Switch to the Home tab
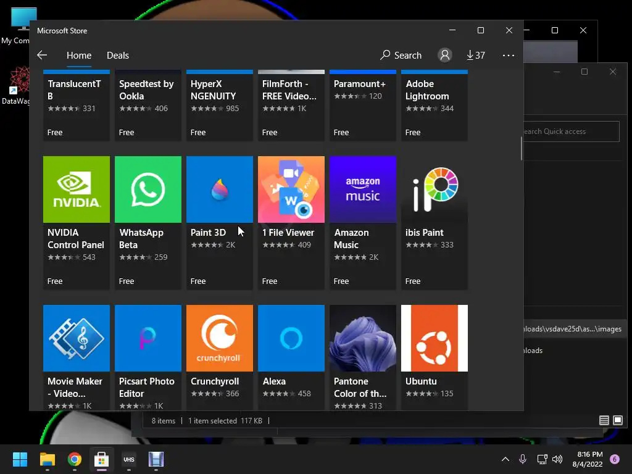 tap(79, 55)
